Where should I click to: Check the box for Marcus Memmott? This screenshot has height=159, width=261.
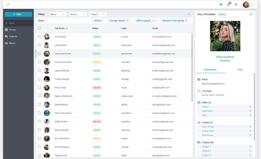coord(39,96)
